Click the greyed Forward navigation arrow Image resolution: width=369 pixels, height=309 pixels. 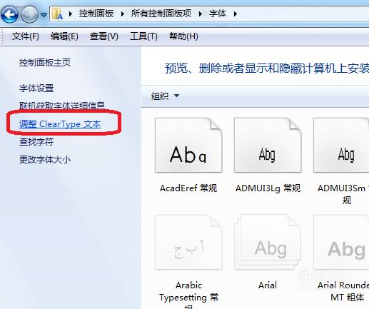click(29, 14)
